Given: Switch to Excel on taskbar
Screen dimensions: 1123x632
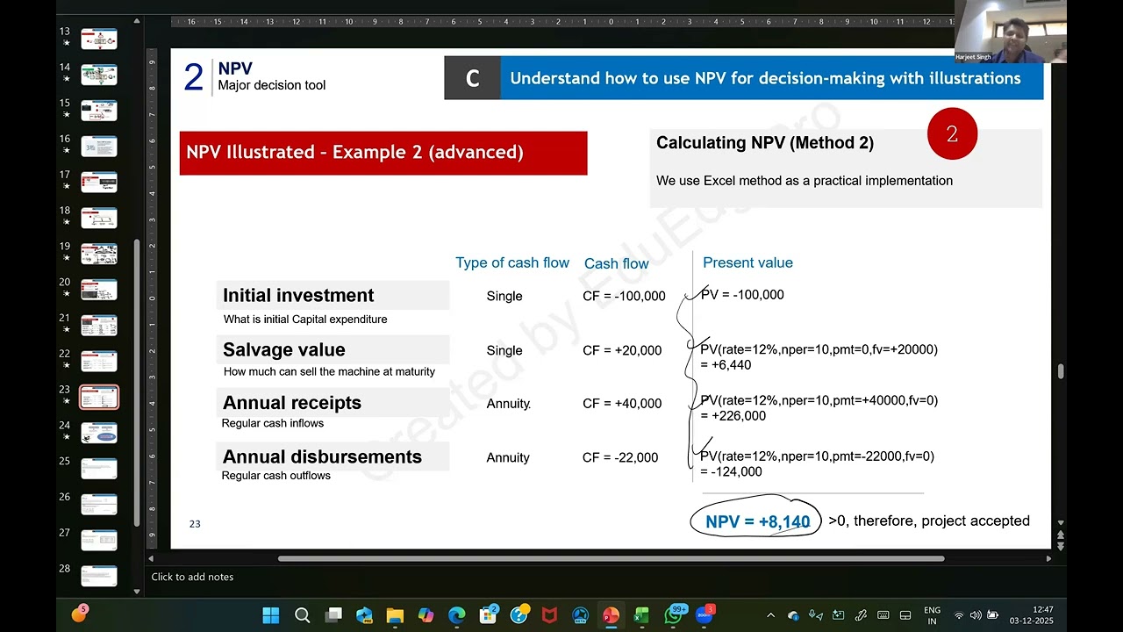Looking at the screenshot, I should 641,615.
